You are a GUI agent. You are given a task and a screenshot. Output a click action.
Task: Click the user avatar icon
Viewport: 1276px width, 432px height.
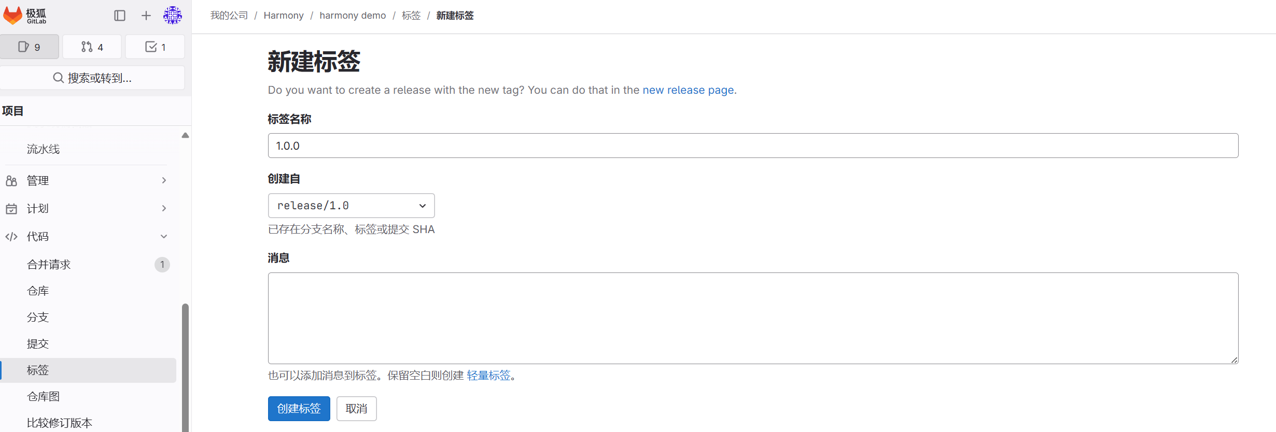[x=172, y=16]
